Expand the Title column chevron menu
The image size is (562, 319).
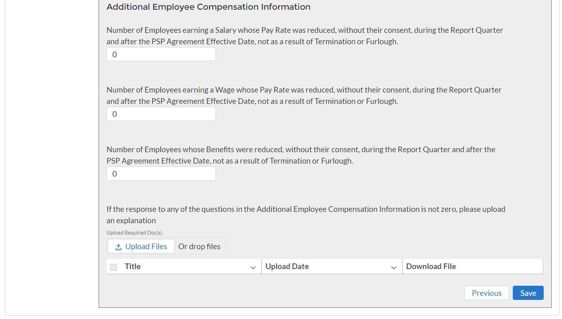[x=253, y=267]
